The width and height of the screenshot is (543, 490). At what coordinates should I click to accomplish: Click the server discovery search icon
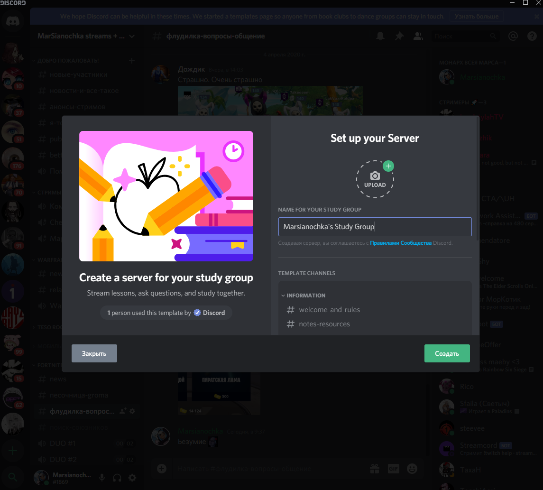(x=13, y=477)
